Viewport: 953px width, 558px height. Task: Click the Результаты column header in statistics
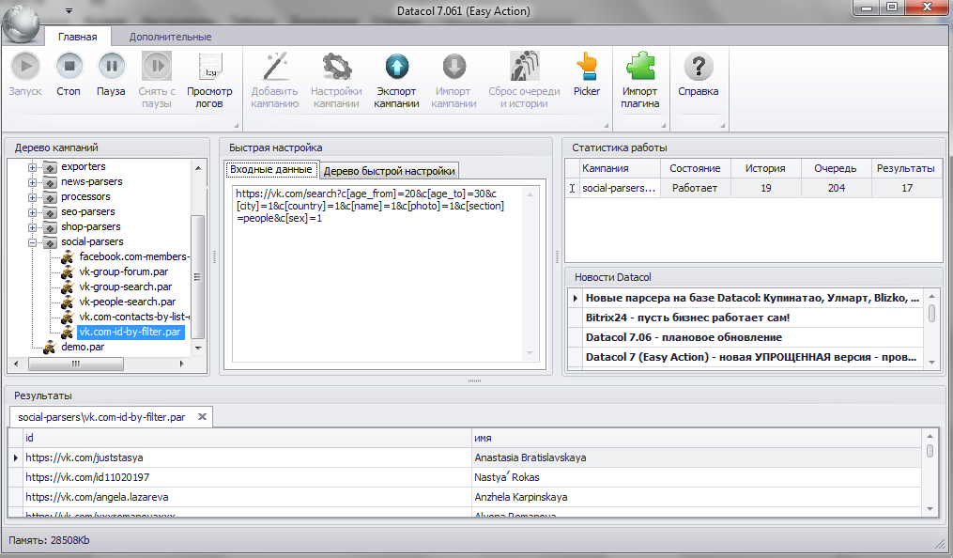coord(906,168)
